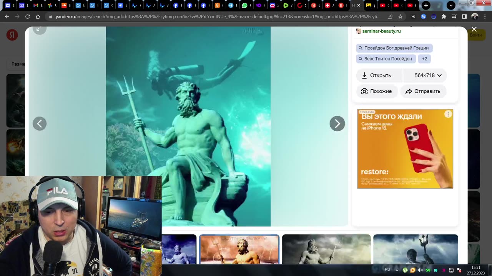Open network status tray icon
492x276 pixels.
[x=451, y=270]
